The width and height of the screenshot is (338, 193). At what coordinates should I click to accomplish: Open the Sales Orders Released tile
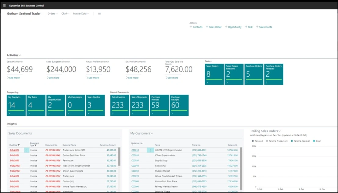tap(234, 74)
